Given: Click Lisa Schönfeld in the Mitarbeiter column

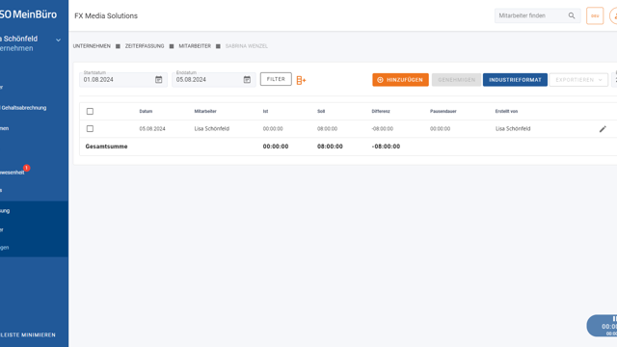Looking at the screenshot, I should point(212,128).
